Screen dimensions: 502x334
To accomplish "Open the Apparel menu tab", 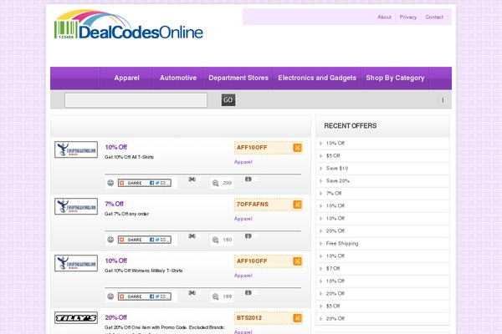I will pos(127,78).
